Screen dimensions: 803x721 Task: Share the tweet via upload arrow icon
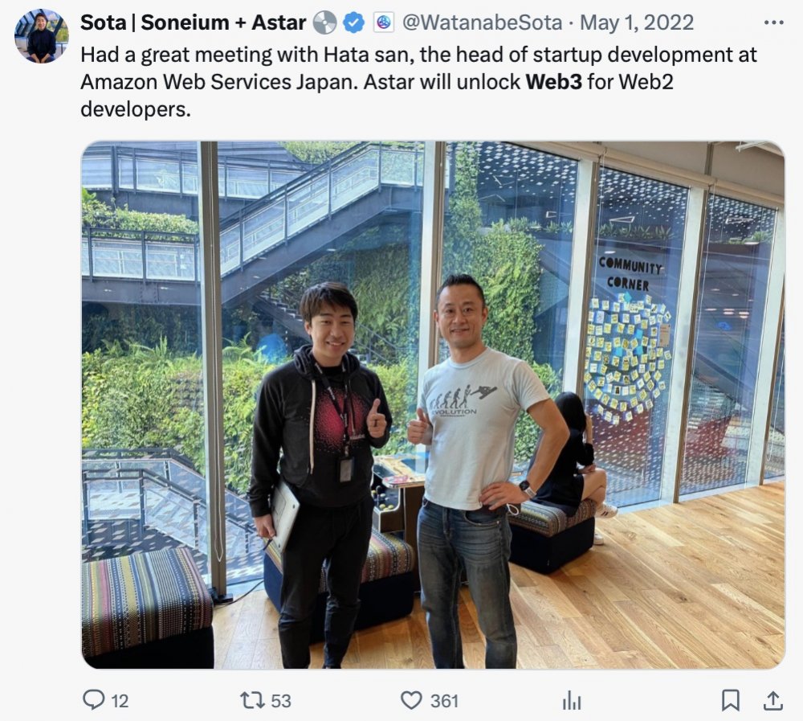coord(772,700)
